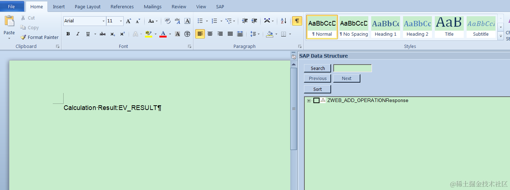Align text to the right
Screen dimensions: 510x190
(x=220, y=34)
